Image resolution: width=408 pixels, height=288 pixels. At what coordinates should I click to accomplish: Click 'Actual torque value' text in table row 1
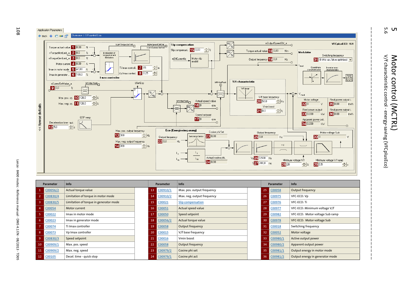coord(79,190)
